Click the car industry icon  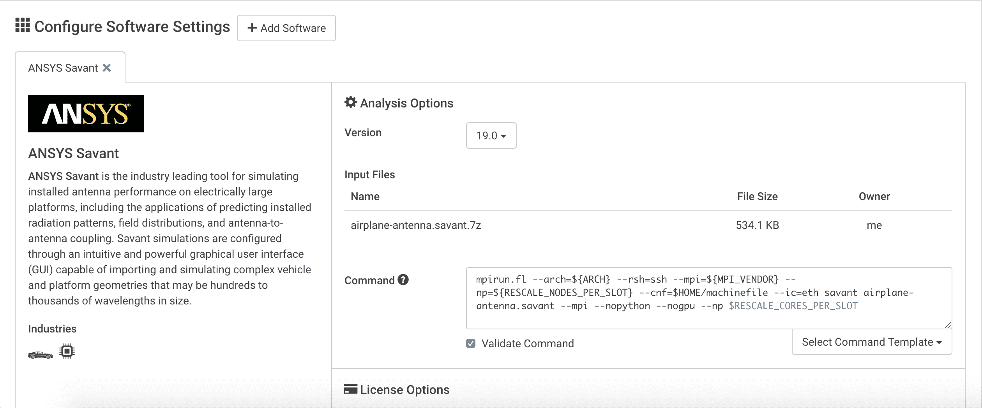click(41, 355)
